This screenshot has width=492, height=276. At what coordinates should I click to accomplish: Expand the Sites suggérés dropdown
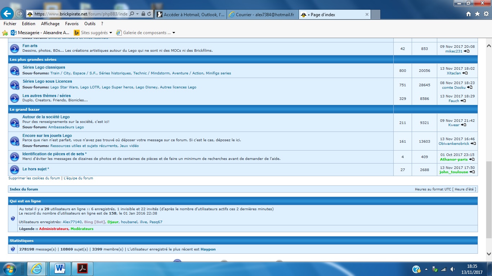click(111, 32)
